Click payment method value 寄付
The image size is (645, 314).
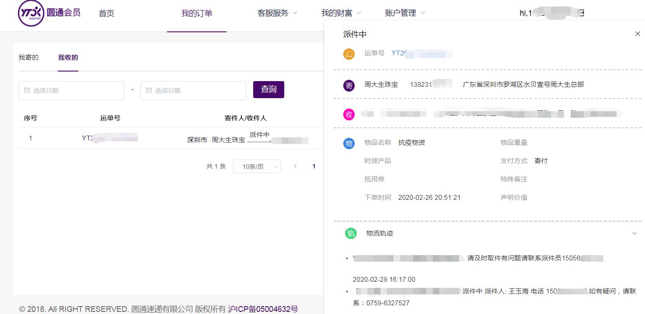coord(541,161)
